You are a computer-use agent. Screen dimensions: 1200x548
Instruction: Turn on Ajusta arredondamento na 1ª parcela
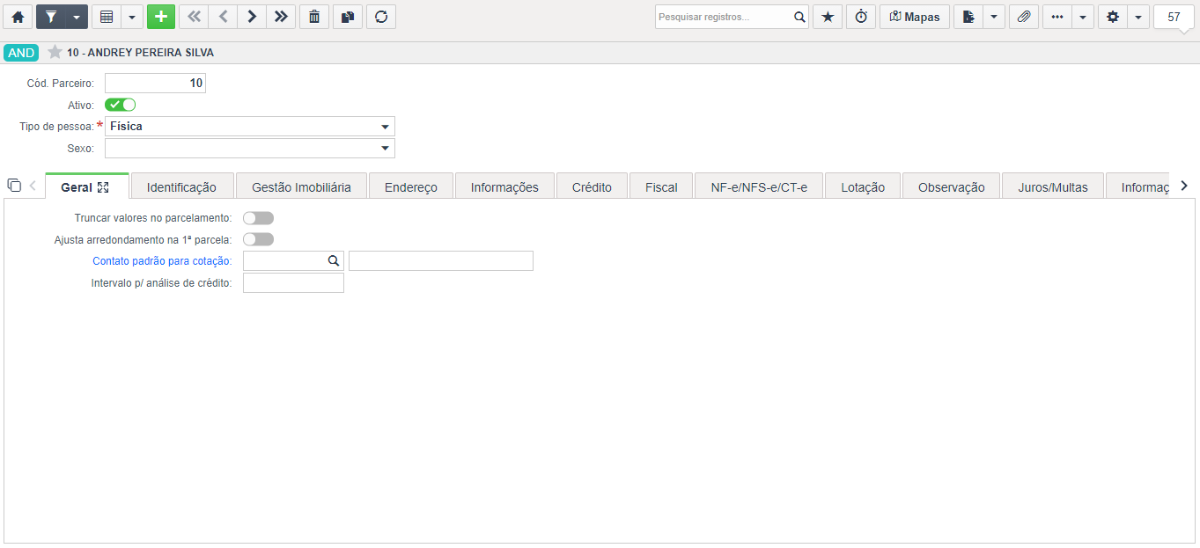click(258, 239)
